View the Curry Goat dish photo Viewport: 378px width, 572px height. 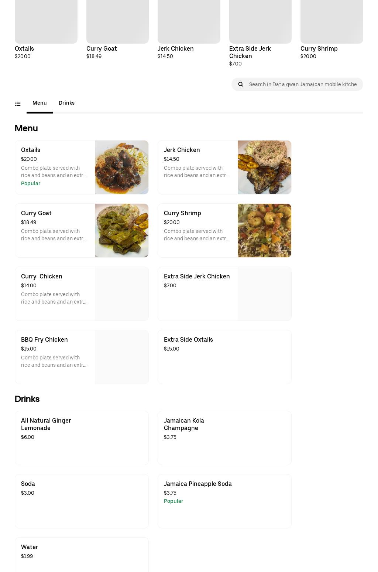tap(121, 230)
